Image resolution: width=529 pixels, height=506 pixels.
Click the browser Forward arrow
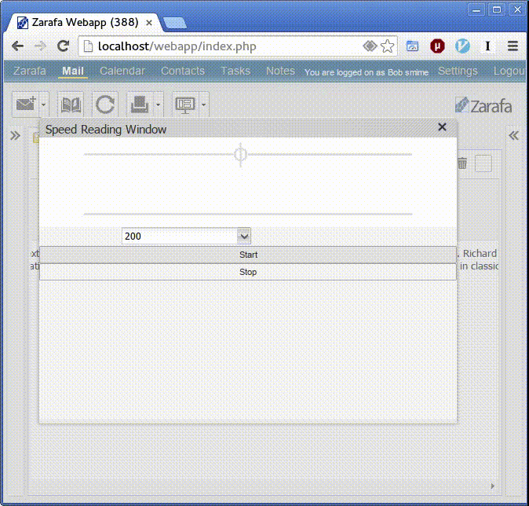tap(41, 46)
